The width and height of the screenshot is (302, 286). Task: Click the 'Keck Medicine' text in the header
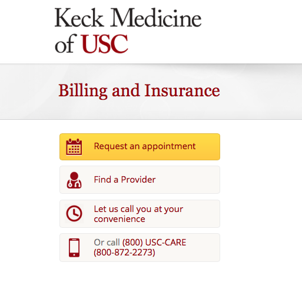click(128, 18)
